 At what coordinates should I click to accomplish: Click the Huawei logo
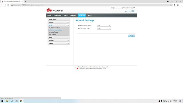pyautogui.click(x=55, y=10)
